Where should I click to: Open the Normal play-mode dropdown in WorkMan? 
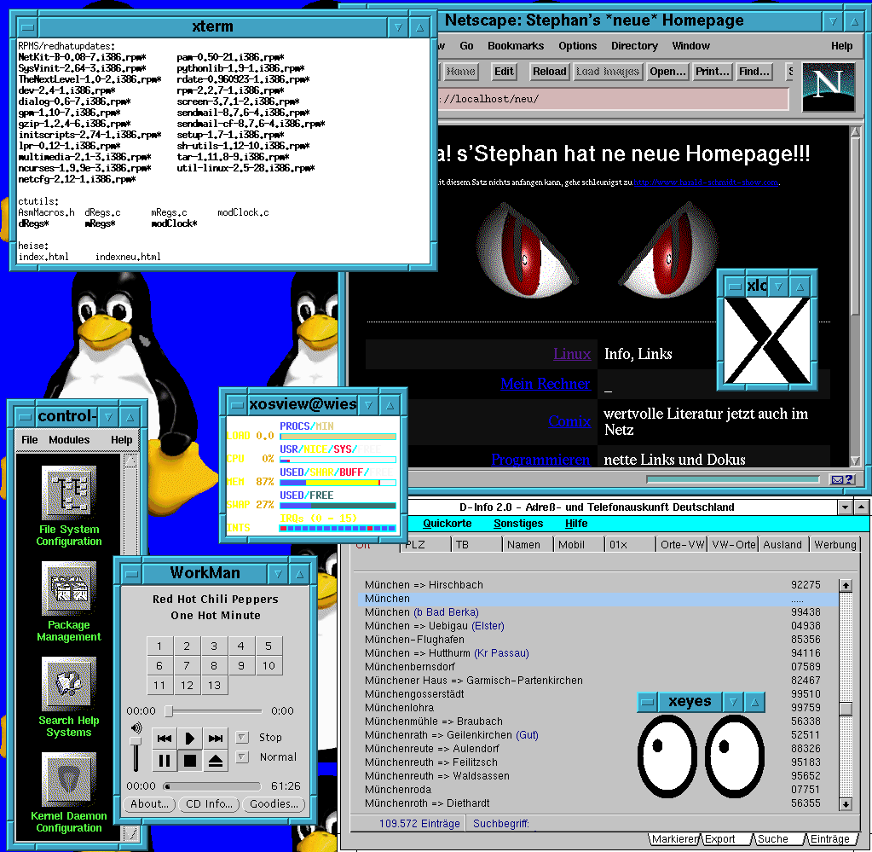(242, 756)
